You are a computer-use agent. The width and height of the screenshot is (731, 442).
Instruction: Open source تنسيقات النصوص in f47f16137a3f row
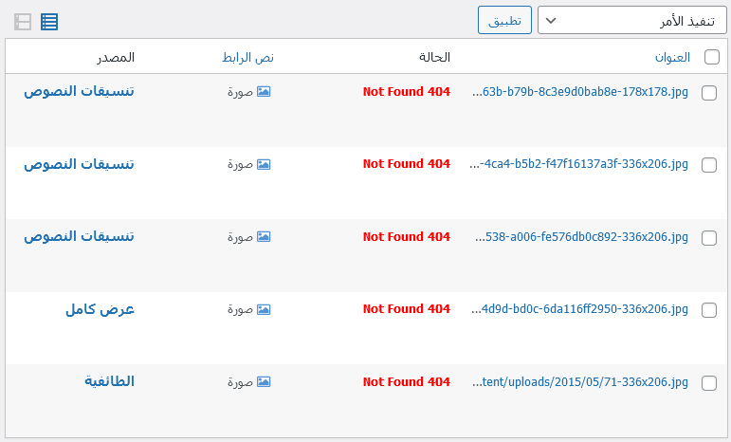[79, 164]
